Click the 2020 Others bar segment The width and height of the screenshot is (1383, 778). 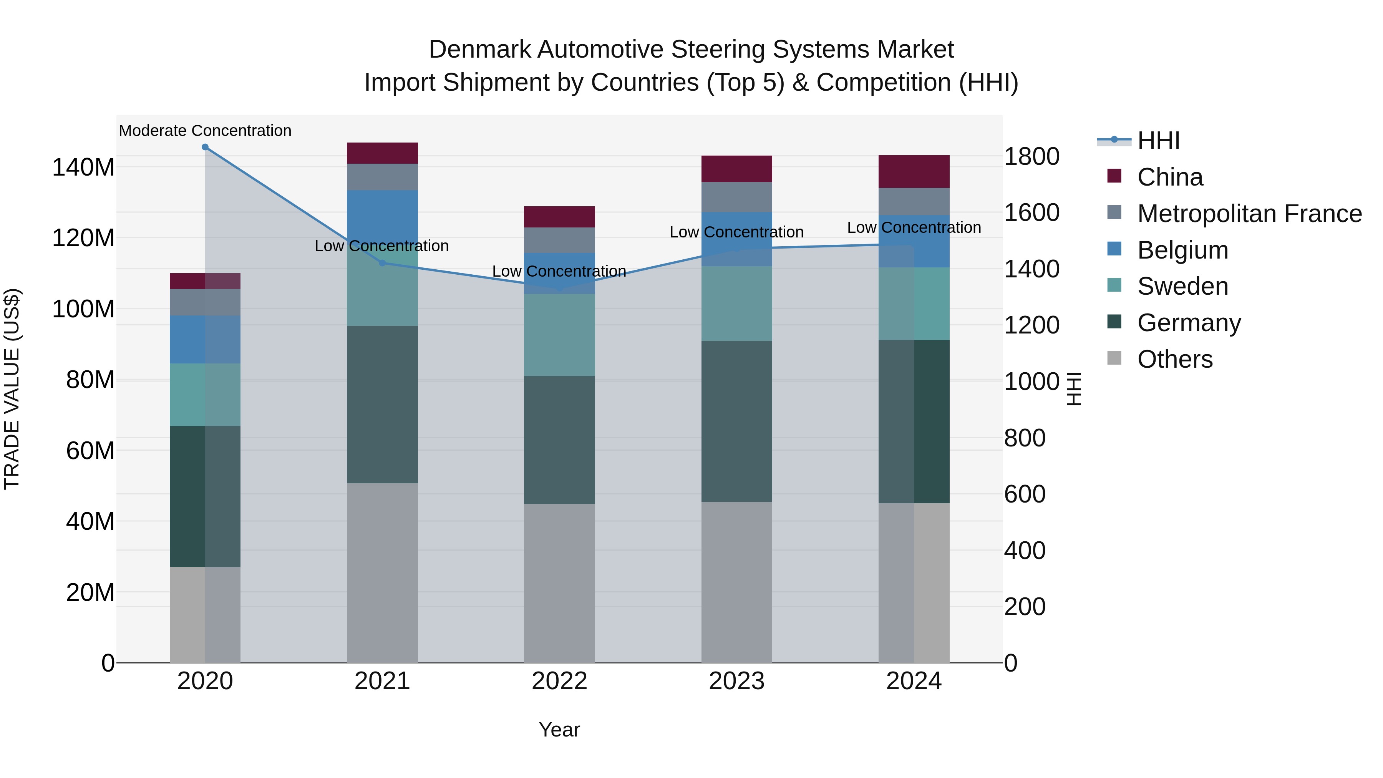click(205, 615)
